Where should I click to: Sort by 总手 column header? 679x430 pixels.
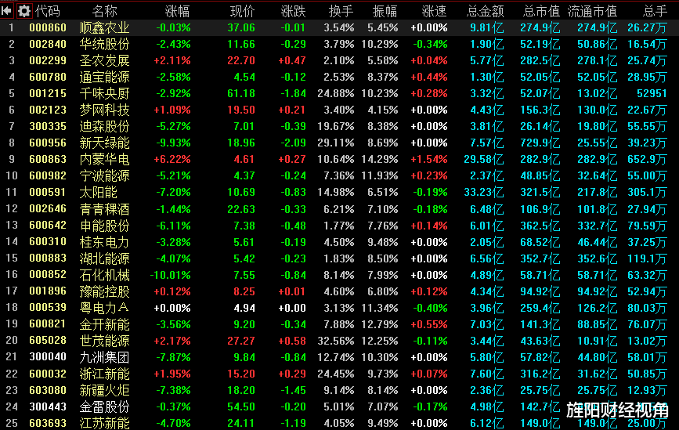tap(656, 11)
